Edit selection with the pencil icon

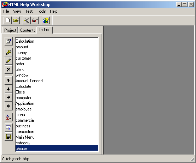pyautogui.click(x=8, y=61)
